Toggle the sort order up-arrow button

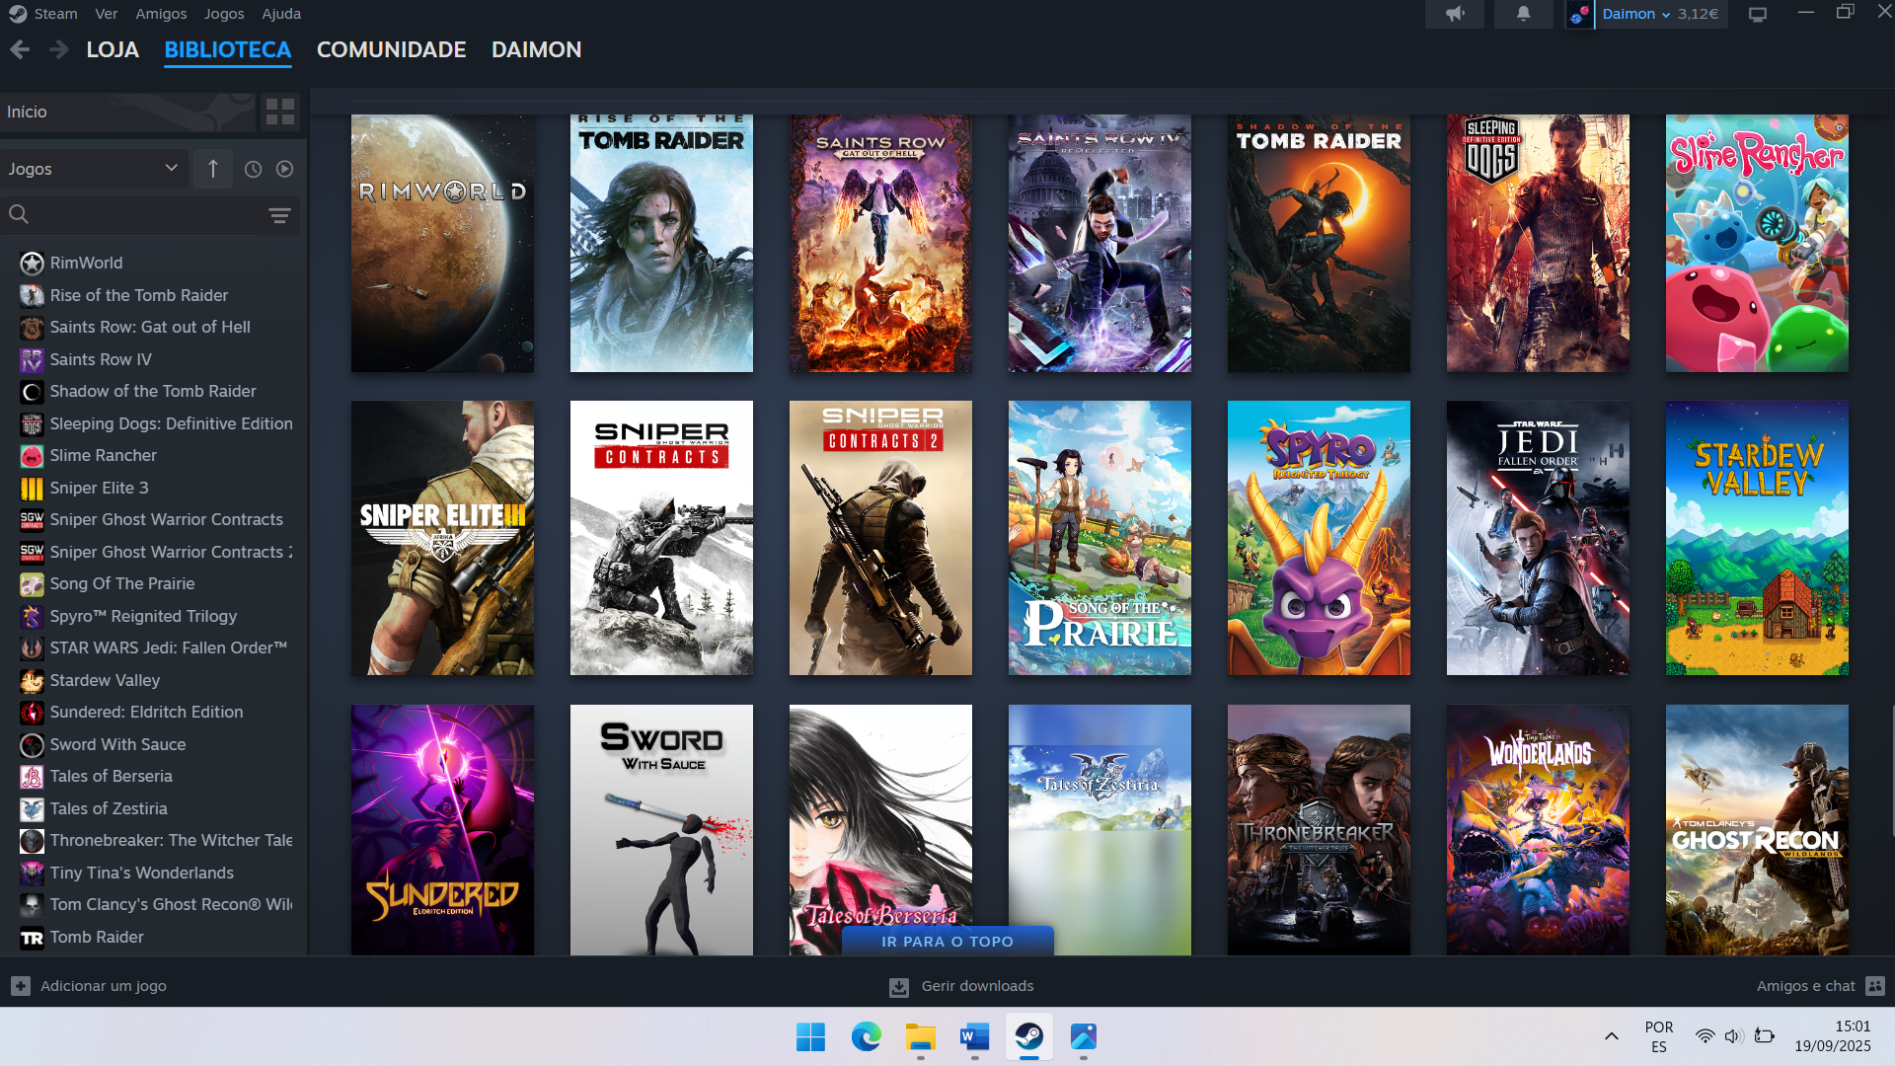pyautogui.click(x=212, y=169)
